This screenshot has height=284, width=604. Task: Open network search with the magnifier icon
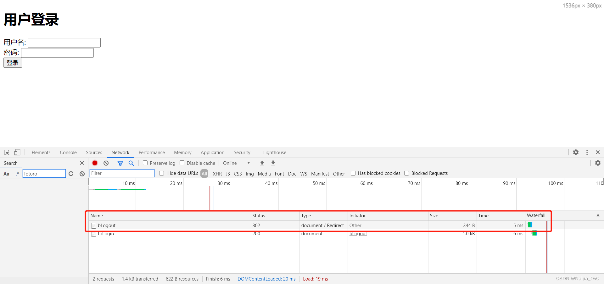pyautogui.click(x=131, y=163)
